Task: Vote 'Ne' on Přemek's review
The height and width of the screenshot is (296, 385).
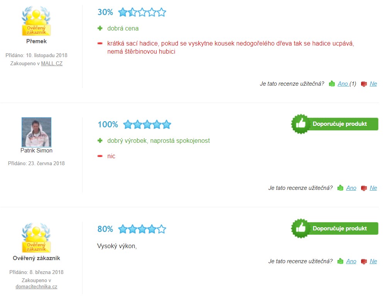Action: click(373, 84)
